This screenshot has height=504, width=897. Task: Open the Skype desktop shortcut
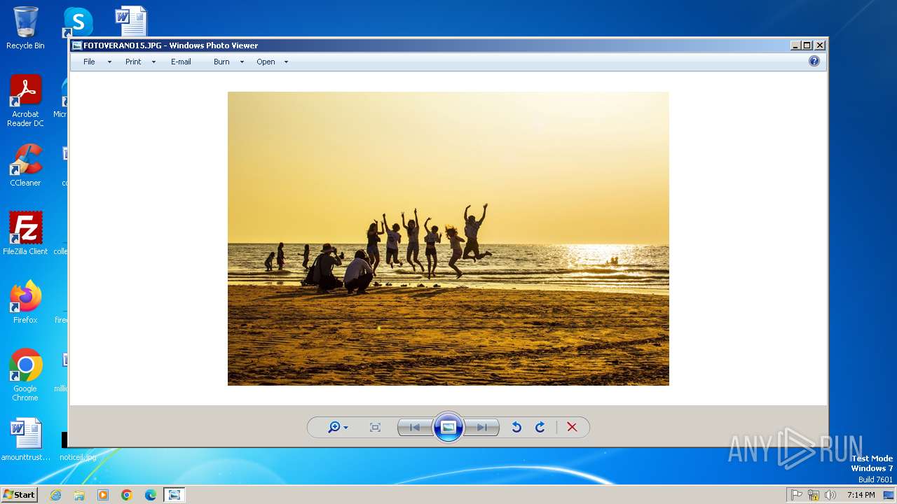[x=77, y=22]
